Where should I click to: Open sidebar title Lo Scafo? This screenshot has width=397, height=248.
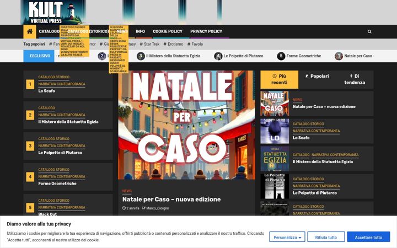click(301, 138)
